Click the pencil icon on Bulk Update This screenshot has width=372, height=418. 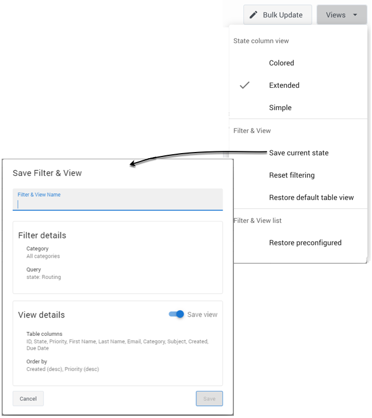click(x=253, y=15)
